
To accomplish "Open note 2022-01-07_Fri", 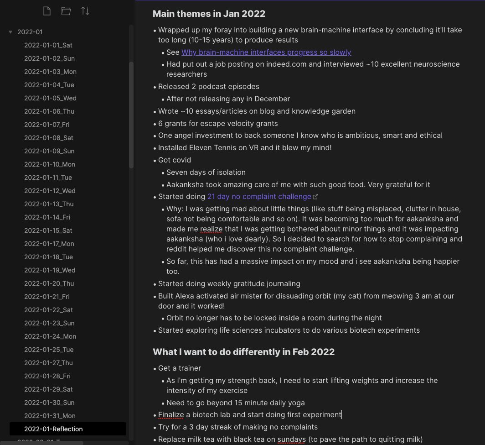I will (47, 125).
